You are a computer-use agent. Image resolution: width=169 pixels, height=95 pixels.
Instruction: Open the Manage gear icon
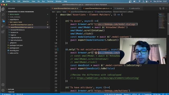click(x=3, y=90)
